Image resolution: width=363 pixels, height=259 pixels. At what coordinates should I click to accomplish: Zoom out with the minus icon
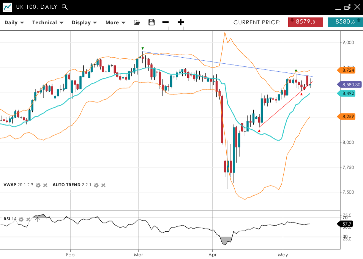coord(166,22)
